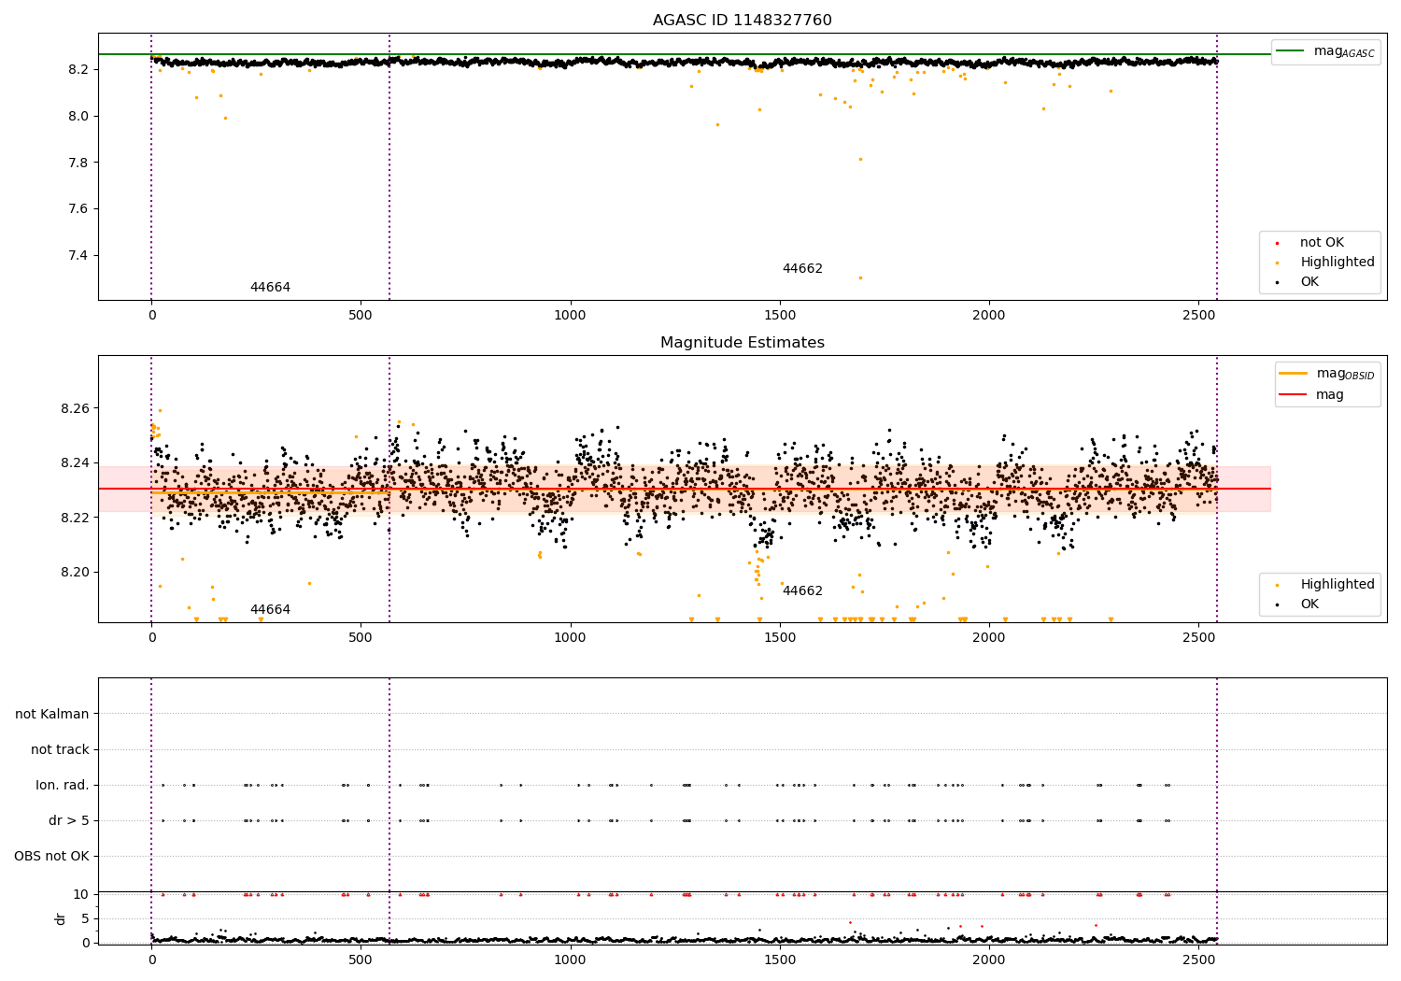Click the 1500 x-axis tick under Magnitude Estimates plot
Screen dimensions: 1401x981
(780, 638)
